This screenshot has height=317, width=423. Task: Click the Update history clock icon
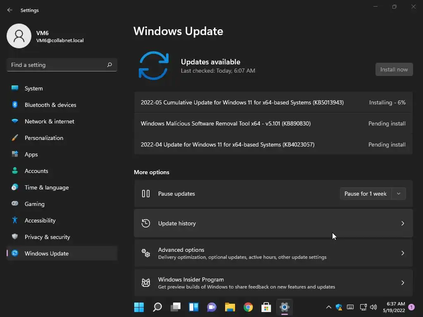146,223
